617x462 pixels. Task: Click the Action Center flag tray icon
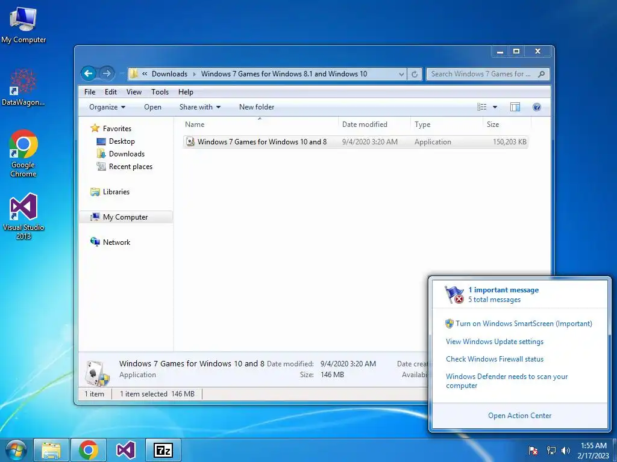pyautogui.click(x=533, y=450)
